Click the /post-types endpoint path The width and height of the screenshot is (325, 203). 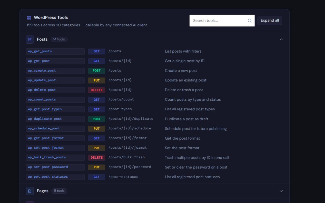[x=120, y=109]
